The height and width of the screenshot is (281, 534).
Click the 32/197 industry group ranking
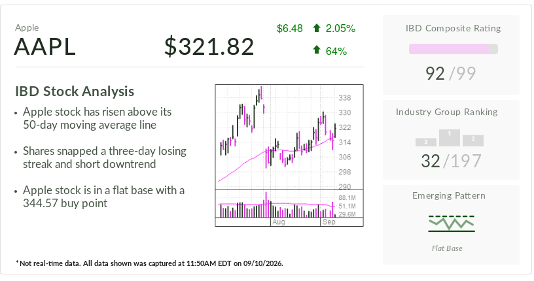(452, 161)
